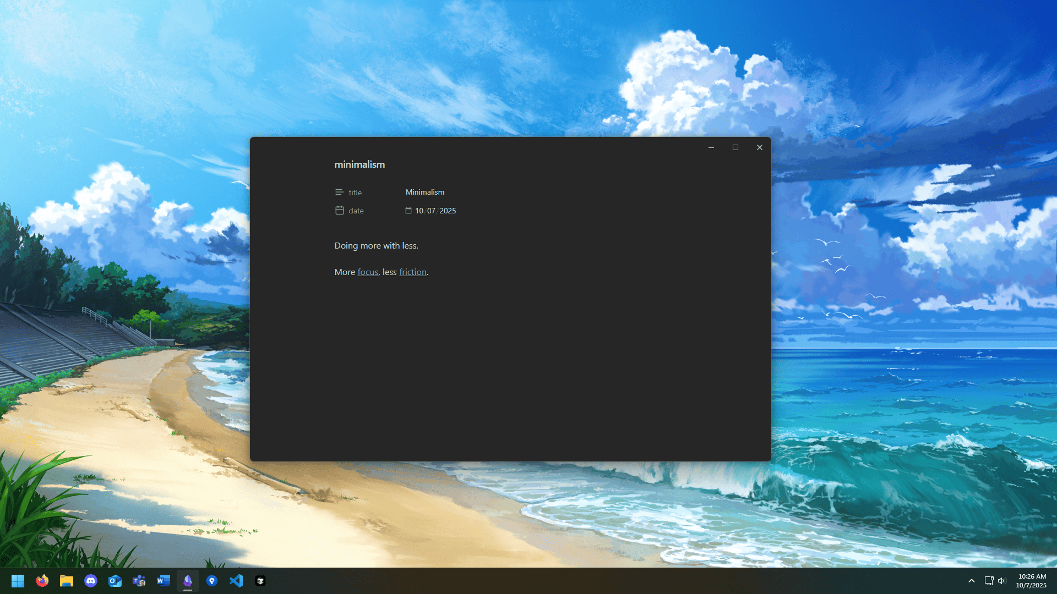Click the title property name label

(x=355, y=193)
